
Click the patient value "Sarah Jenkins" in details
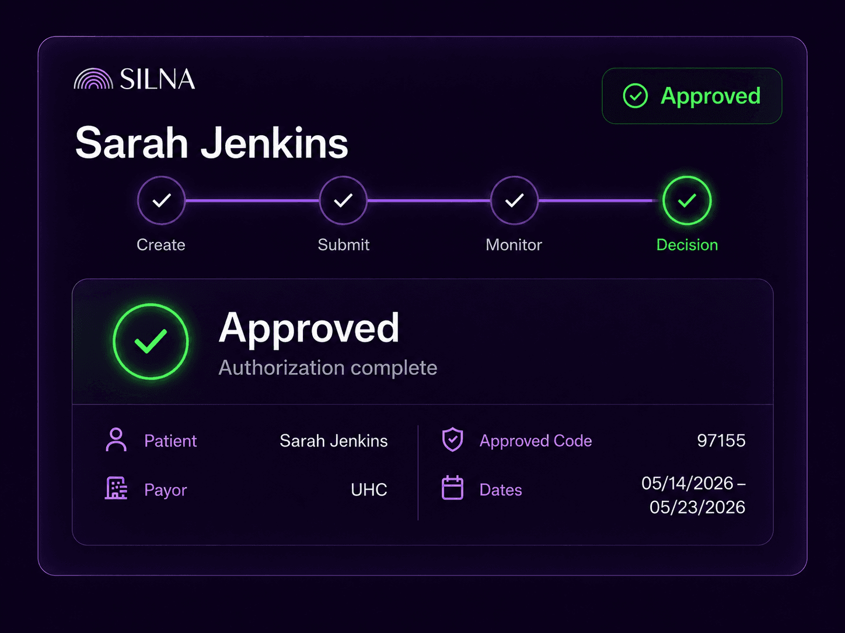[x=334, y=441]
